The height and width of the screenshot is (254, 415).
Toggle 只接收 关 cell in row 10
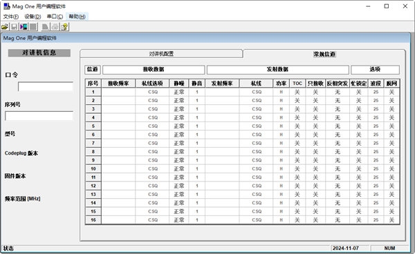(x=315, y=168)
